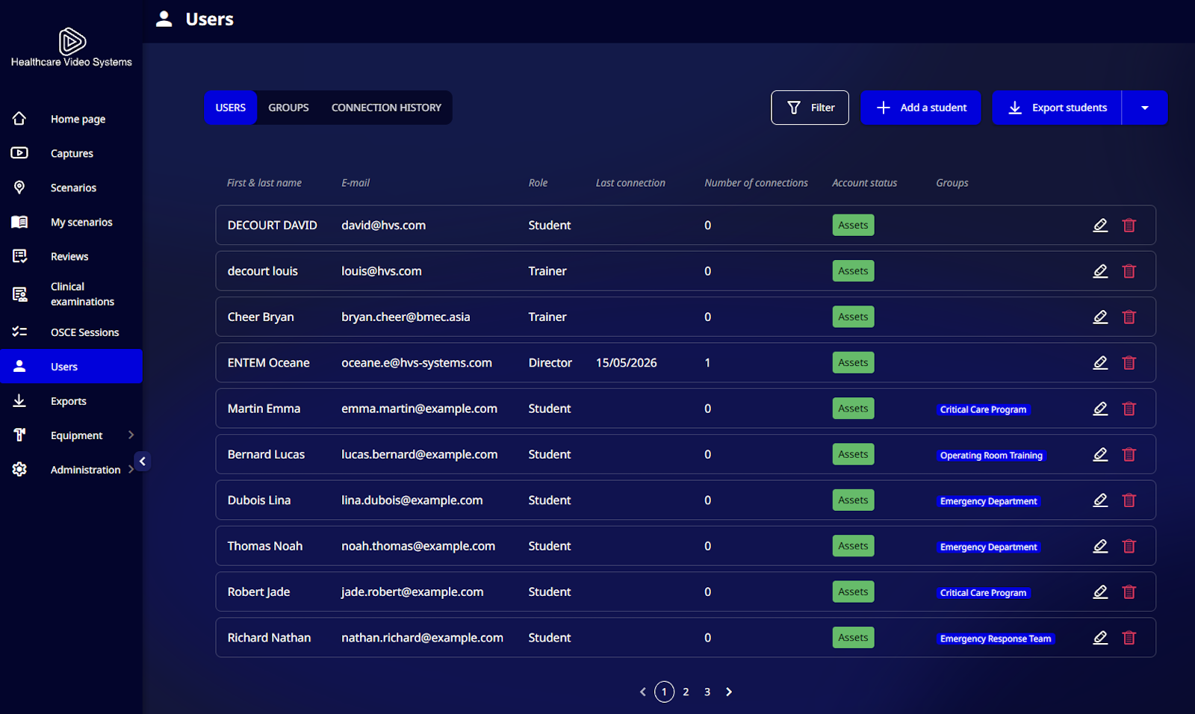Edit Martin Emma's user entry
Image resolution: width=1195 pixels, height=714 pixels.
coord(1100,409)
